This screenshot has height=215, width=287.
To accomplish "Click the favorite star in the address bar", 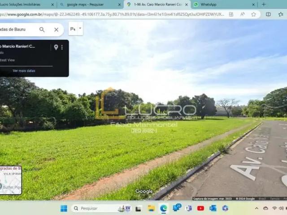I will click(x=253, y=14).
